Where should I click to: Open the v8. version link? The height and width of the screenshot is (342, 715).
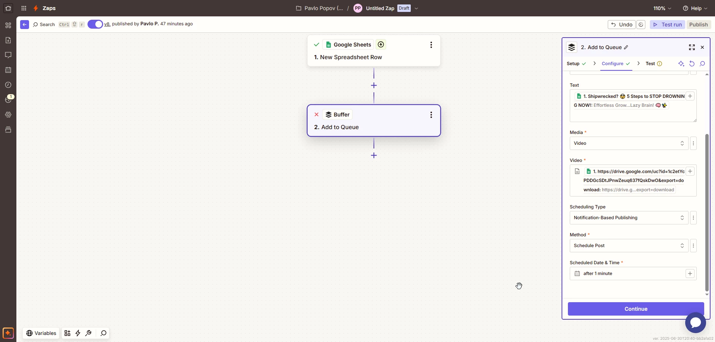[x=107, y=24]
